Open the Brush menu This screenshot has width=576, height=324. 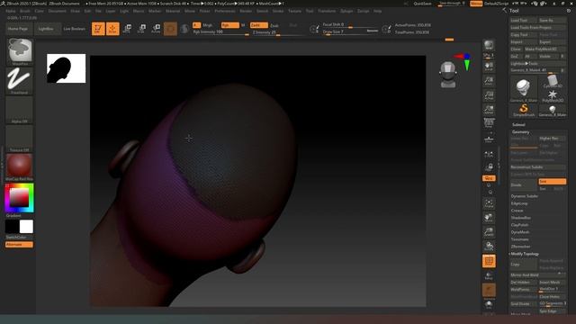pos(25,11)
